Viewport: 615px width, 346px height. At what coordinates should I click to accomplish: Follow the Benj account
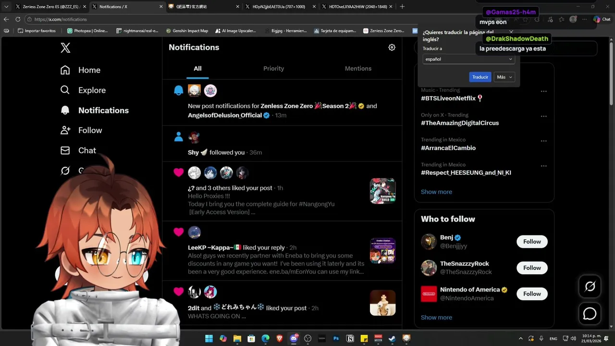(532, 242)
